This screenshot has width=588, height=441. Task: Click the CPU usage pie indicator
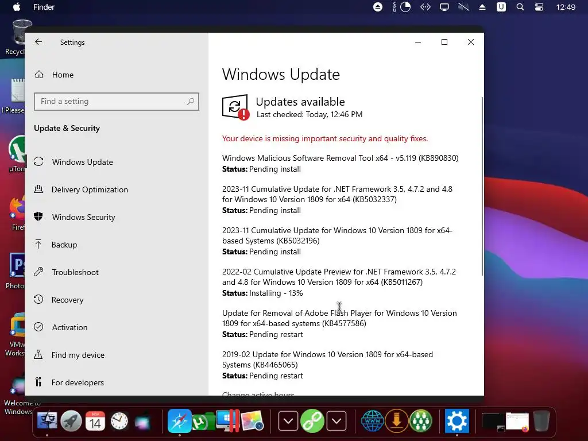(405, 7)
